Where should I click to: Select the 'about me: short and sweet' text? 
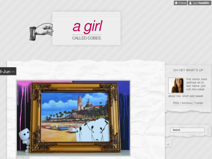[185, 96]
